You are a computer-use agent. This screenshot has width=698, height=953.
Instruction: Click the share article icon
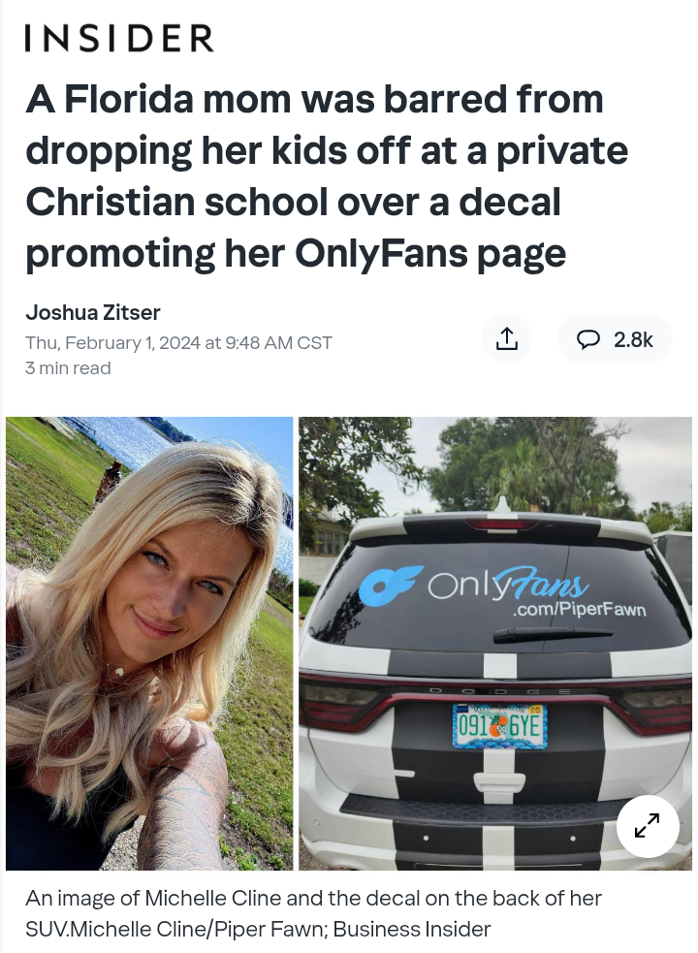point(506,338)
